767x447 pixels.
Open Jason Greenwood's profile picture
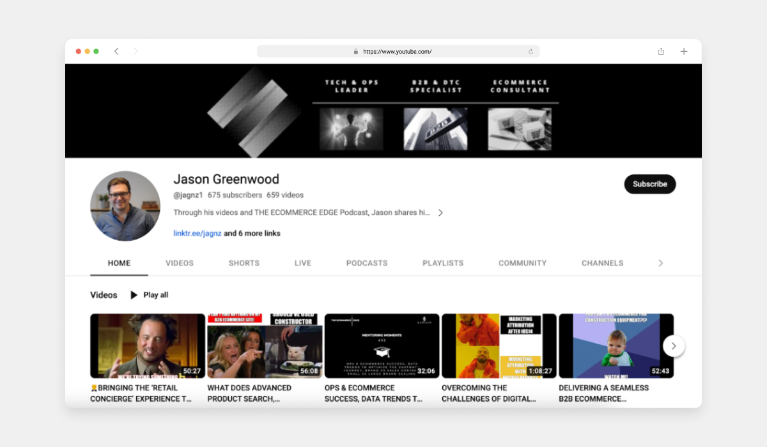[125, 206]
